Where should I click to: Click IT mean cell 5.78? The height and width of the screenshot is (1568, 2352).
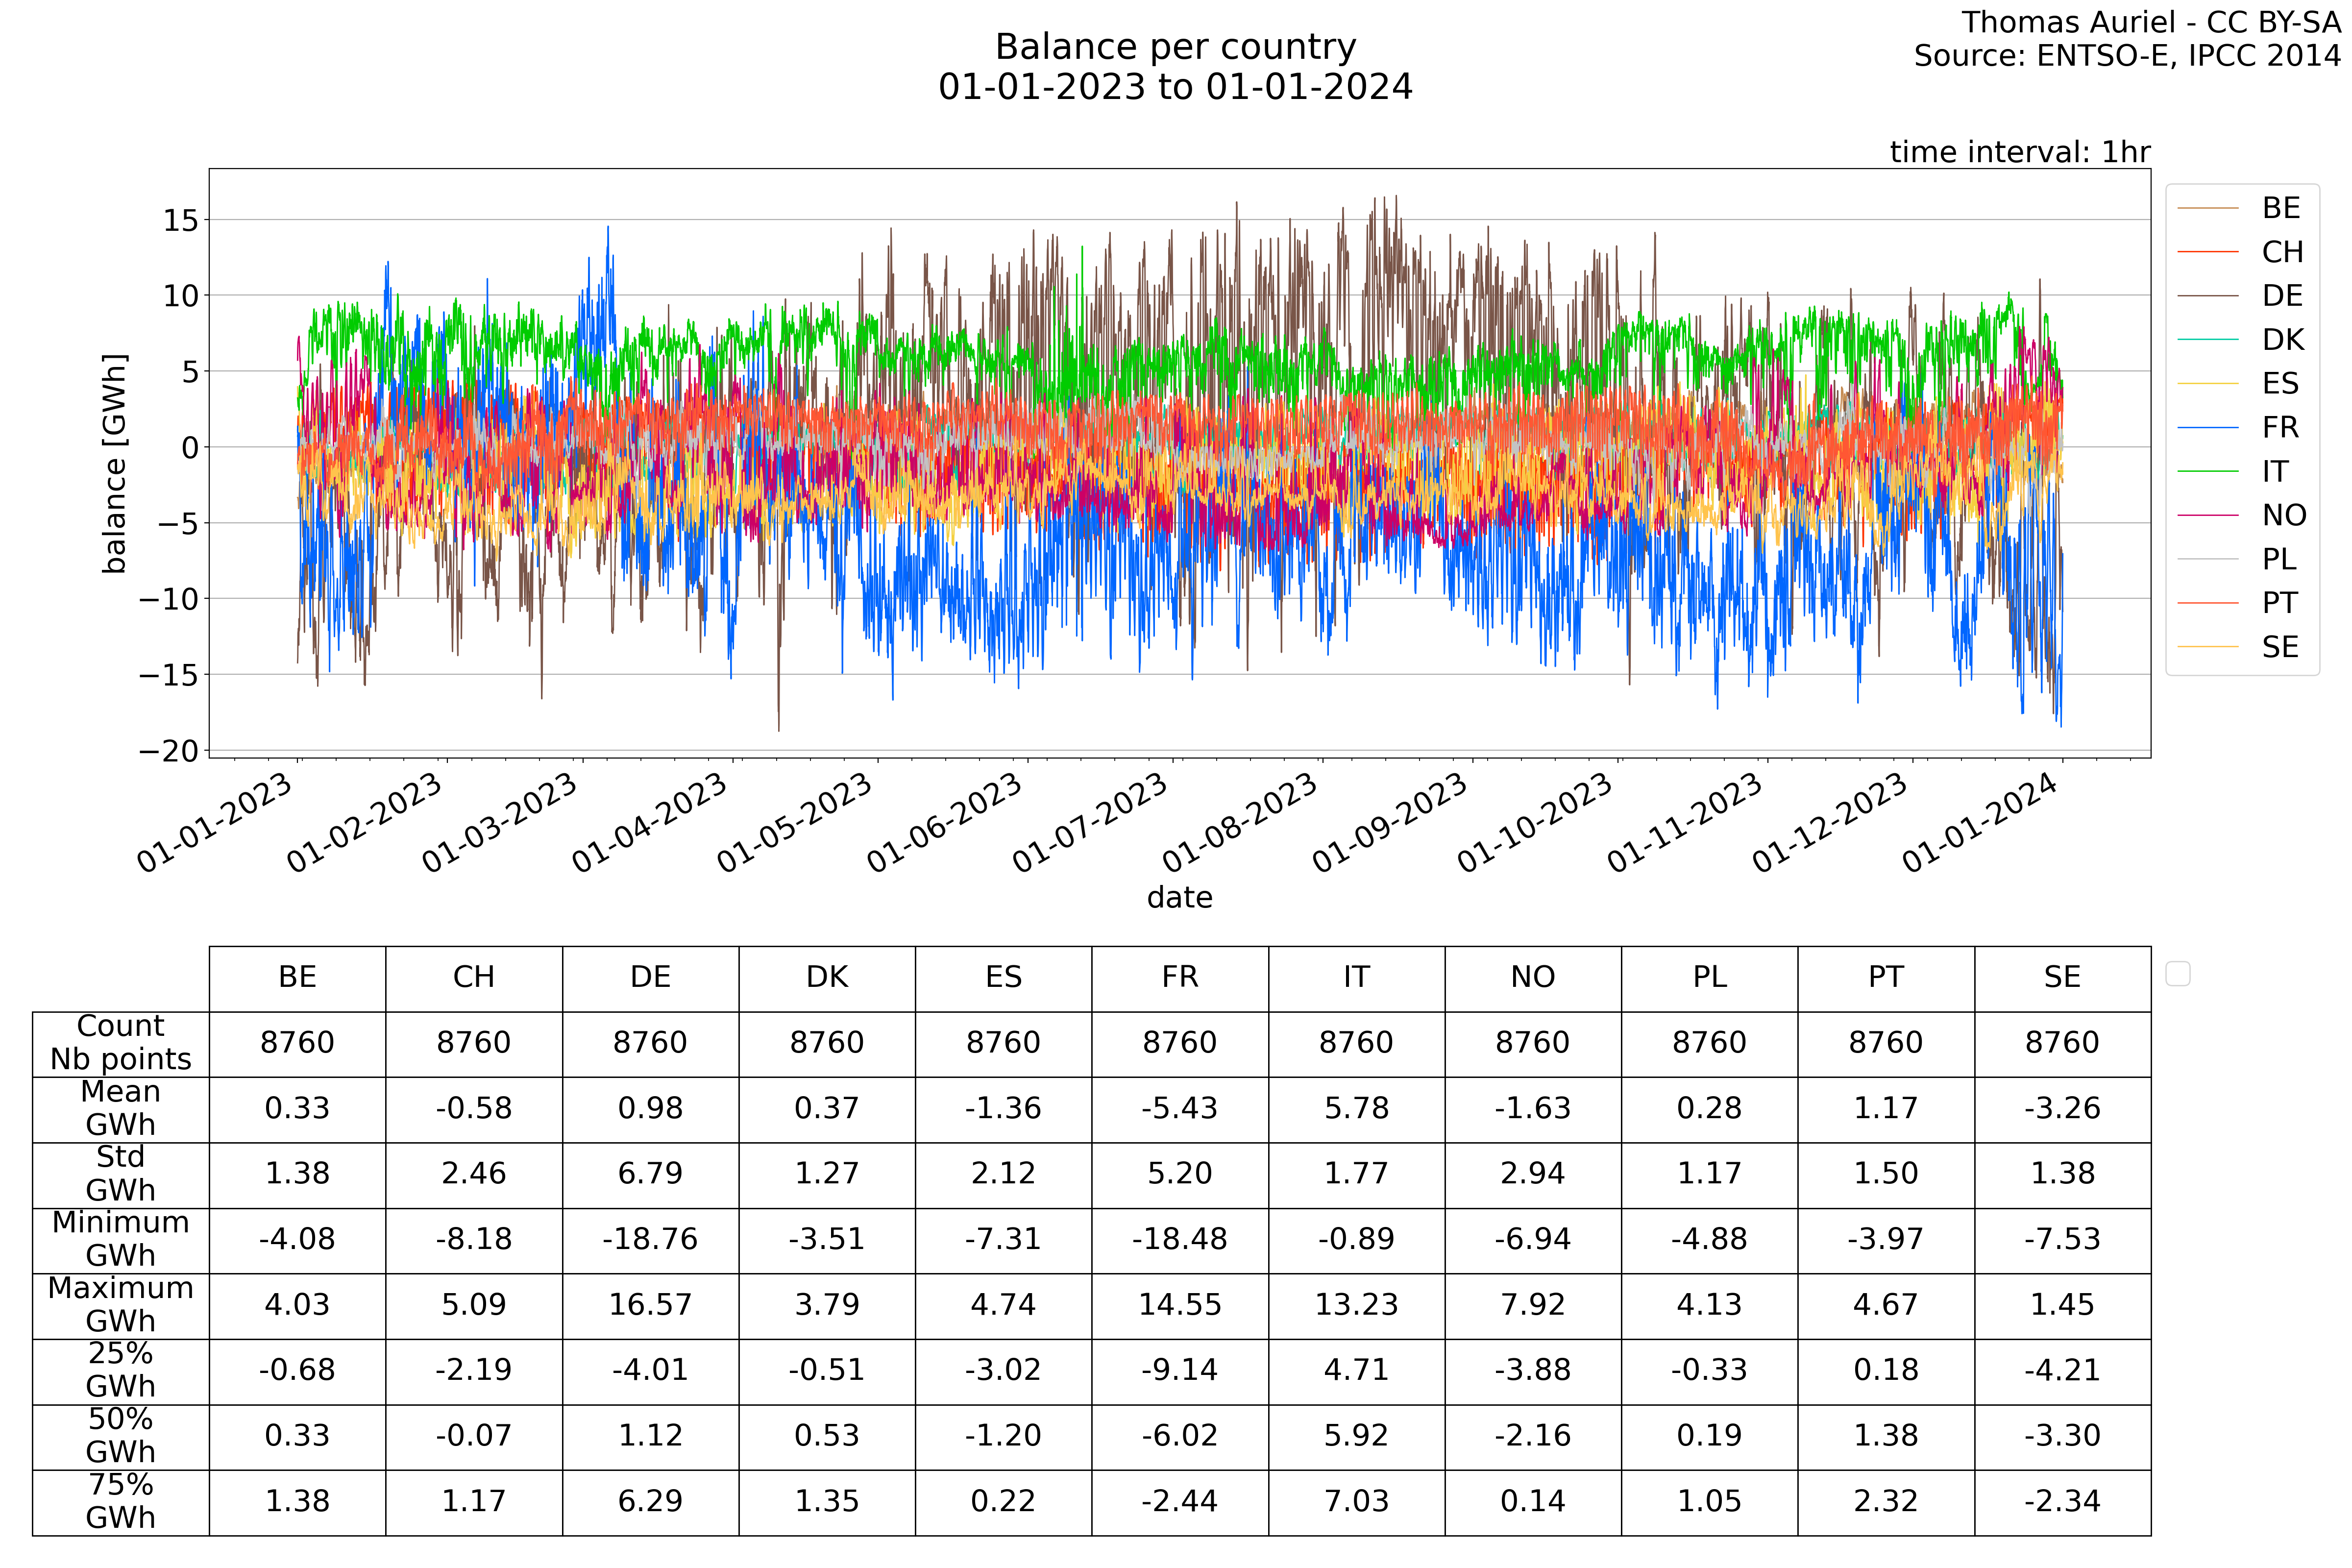point(1356,1108)
